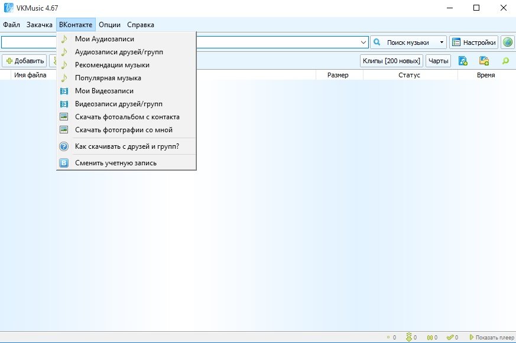Click the green download arrow status icon
The height and width of the screenshot is (343, 516).
click(x=408, y=337)
